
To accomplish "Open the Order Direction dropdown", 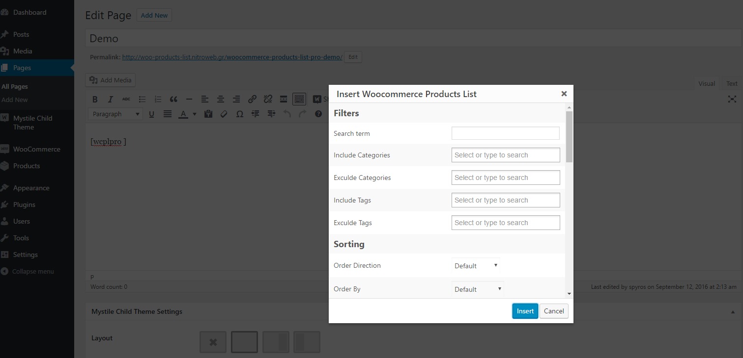I will pyautogui.click(x=476, y=265).
